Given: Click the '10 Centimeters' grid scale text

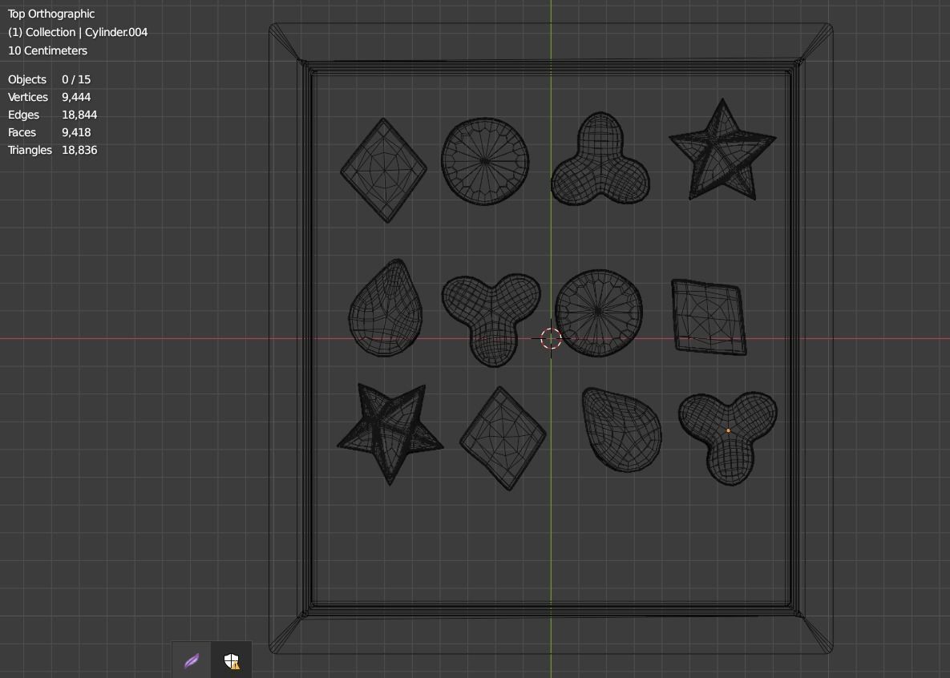Looking at the screenshot, I should [48, 50].
